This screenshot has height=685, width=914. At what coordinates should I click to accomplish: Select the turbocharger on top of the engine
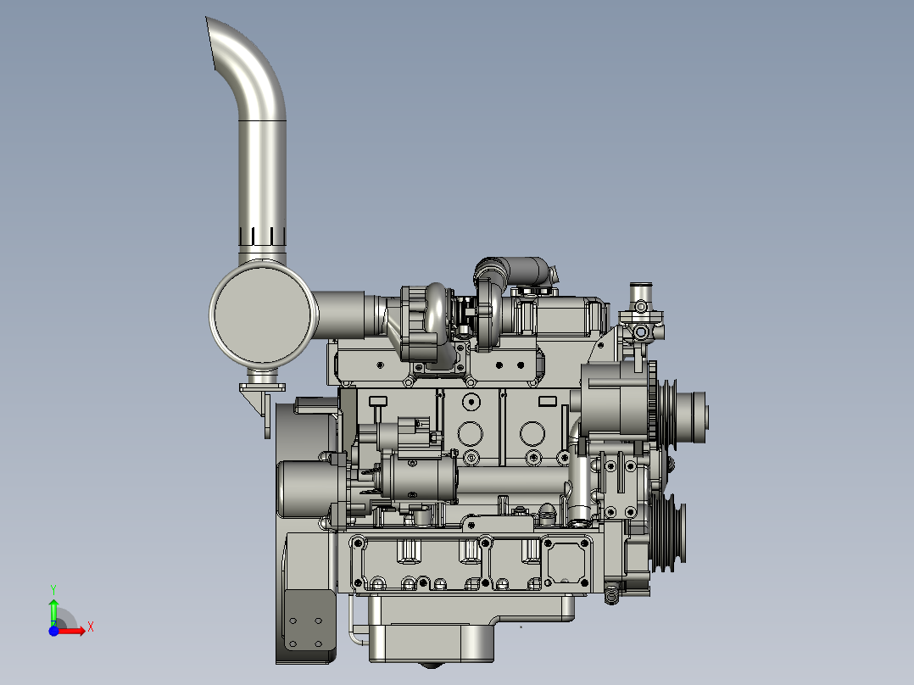pyautogui.click(x=452, y=318)
